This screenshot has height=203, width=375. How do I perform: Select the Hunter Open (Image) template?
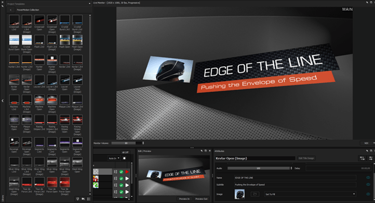click(x=52, y=64)
